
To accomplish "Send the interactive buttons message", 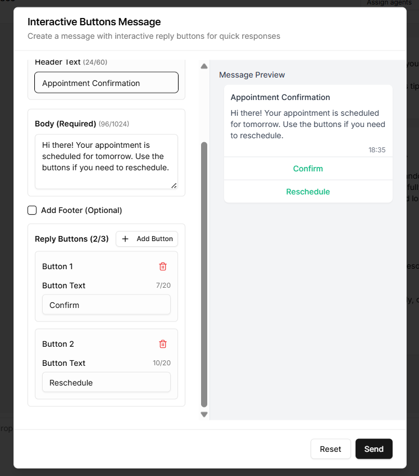I will point(374,449).
